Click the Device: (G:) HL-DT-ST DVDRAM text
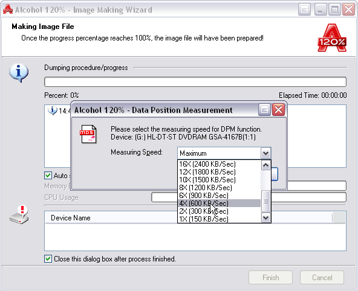 (x=183, y=137)
